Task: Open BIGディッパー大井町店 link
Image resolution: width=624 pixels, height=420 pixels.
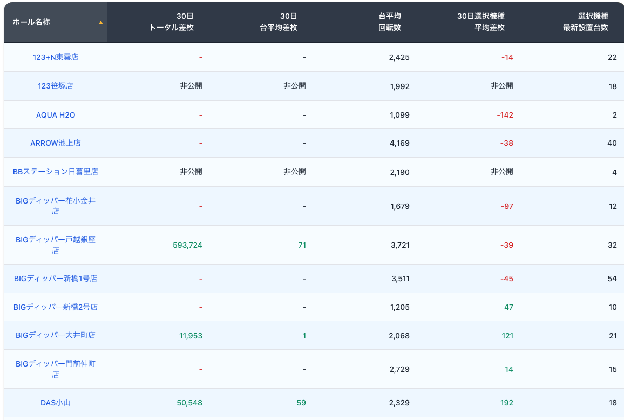Action: click(56, 335)
